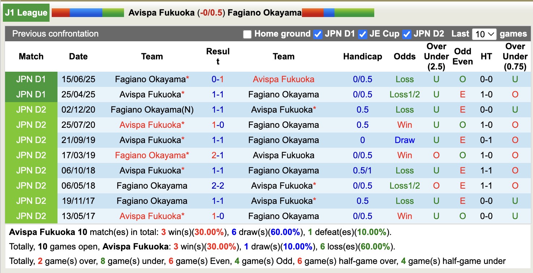Uncheck the JPN D1 filter

(x=317, y=34)
